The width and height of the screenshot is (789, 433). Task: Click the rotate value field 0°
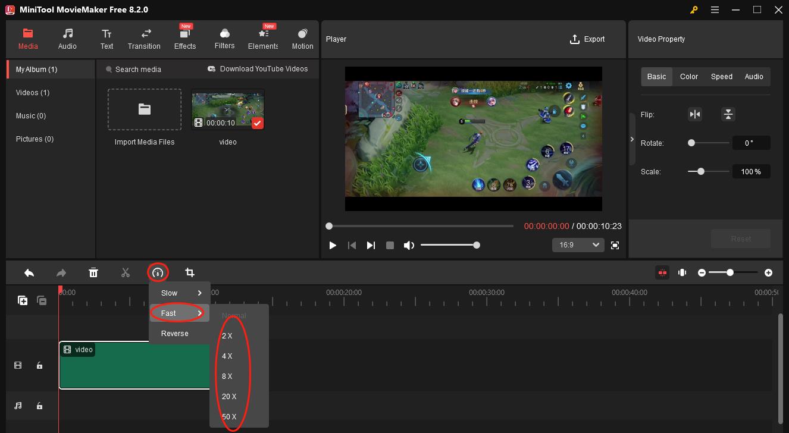click(x=751, y=143)
